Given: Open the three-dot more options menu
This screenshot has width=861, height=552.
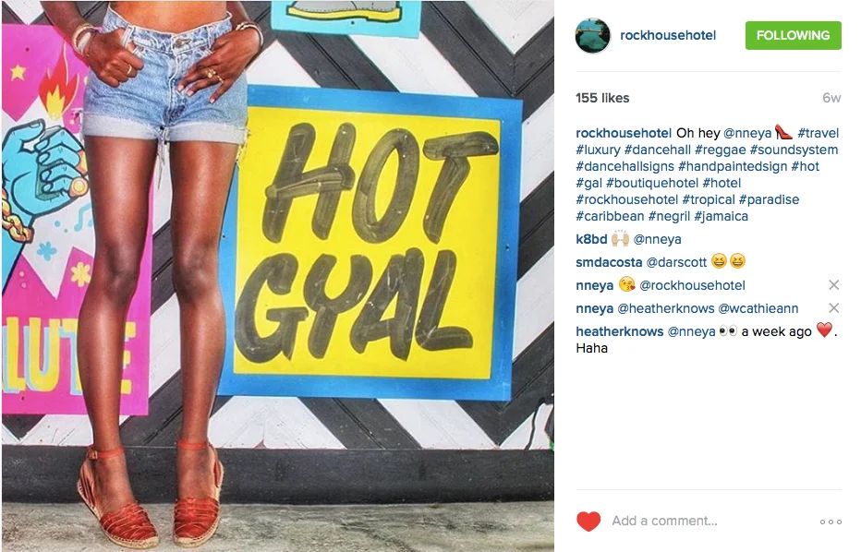Looking at the screenshot, I should [831, 522].
